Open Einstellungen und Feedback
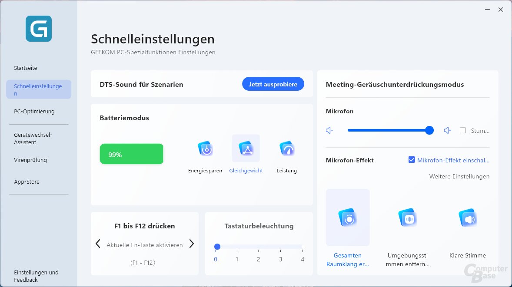This screenshot has width=512, height=287. coord(37,276)
